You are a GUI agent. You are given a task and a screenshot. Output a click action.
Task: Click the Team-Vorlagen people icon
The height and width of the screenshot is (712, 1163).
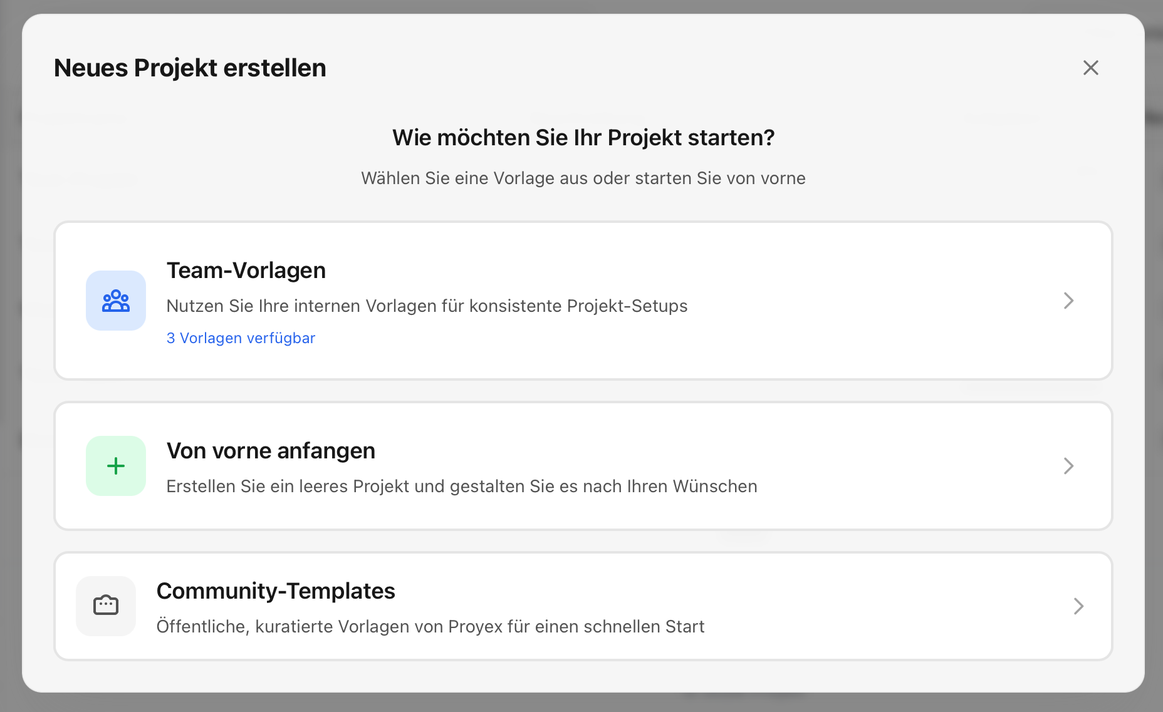pos(116,301)
